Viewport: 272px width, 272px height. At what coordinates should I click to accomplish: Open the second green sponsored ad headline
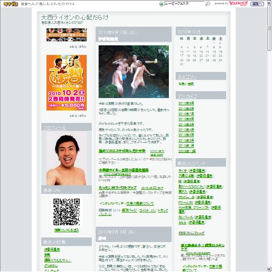click(x=124, y=170)
